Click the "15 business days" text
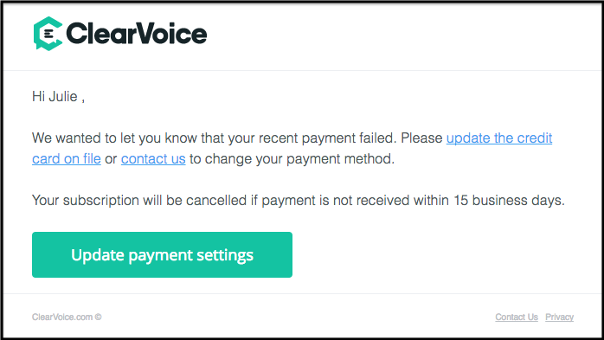The width and height of the screenshot is (604, 340). pos(509,201)
